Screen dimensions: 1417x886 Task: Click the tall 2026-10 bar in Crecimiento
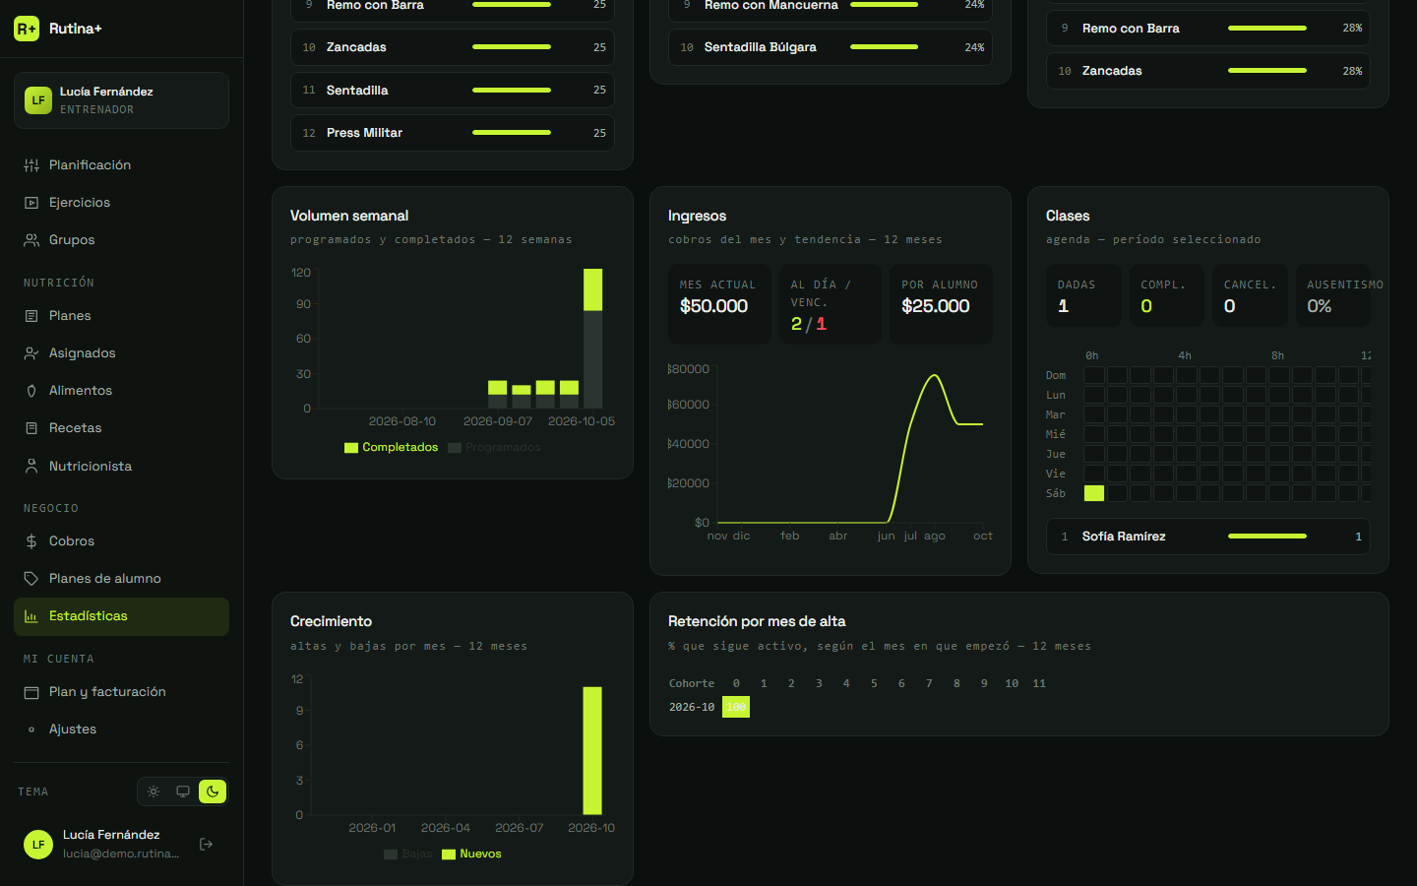592,750
